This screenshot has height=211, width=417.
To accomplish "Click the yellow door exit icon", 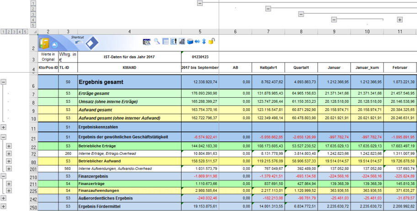I will coord(44,43).
